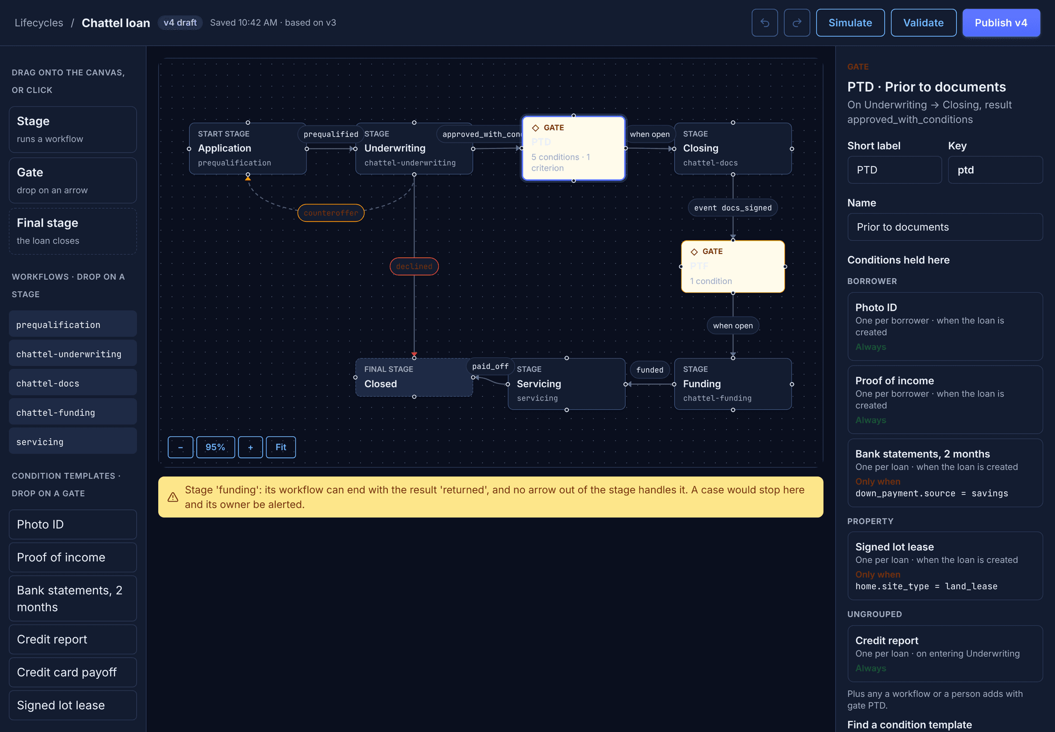This screenshot has height=732, width=1055.
Task: Open the Bank statements condition card in the panel
Action: click(x=945, y=473)
